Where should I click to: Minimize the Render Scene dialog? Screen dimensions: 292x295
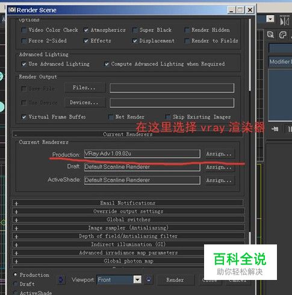(x=231, y=10)
